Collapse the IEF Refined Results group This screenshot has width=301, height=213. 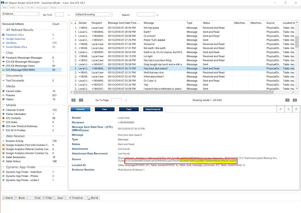[3, 30]
